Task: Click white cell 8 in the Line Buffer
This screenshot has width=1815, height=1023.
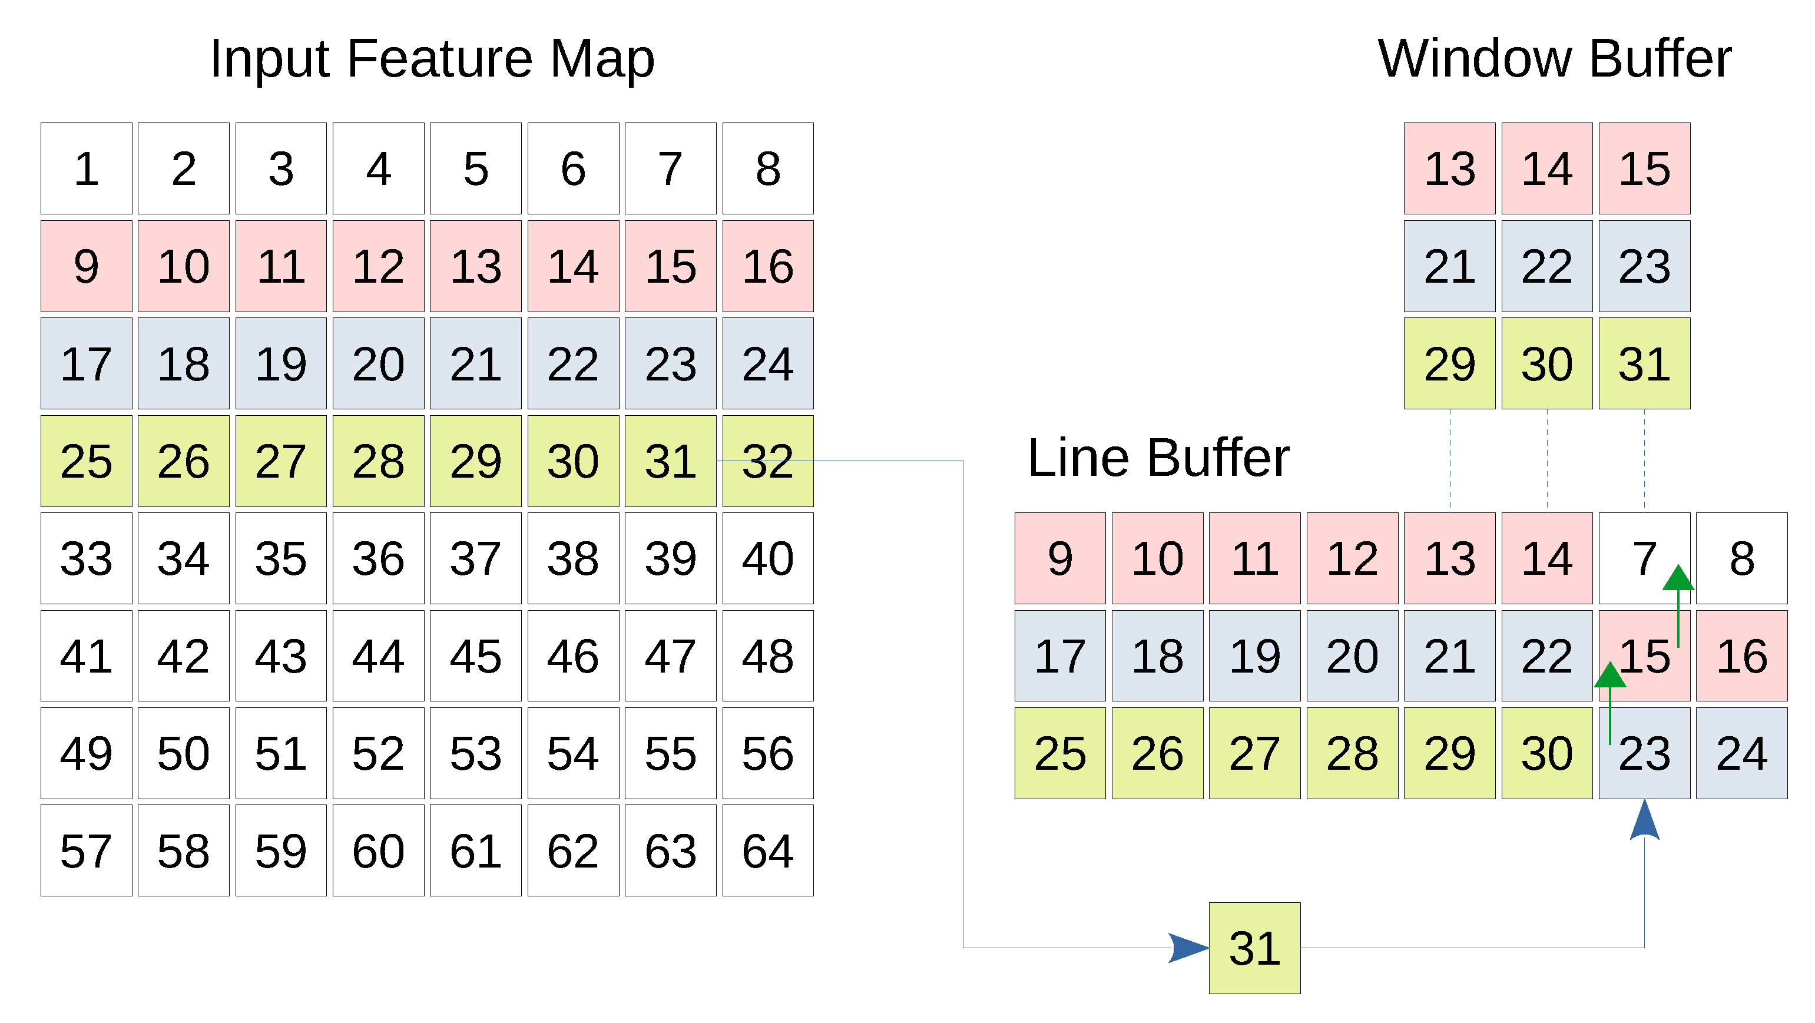Action: coord(1742,558)
